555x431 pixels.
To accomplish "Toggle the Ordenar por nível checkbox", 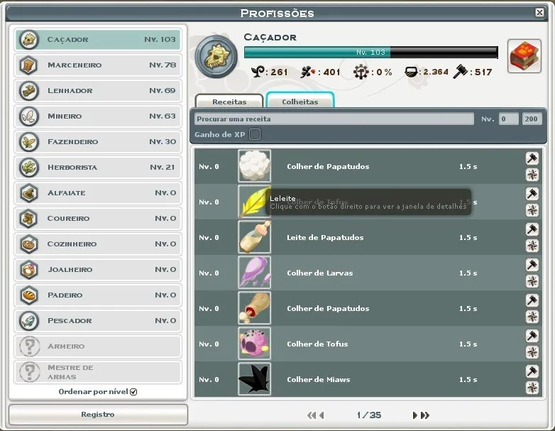I will tap(133, 392).
